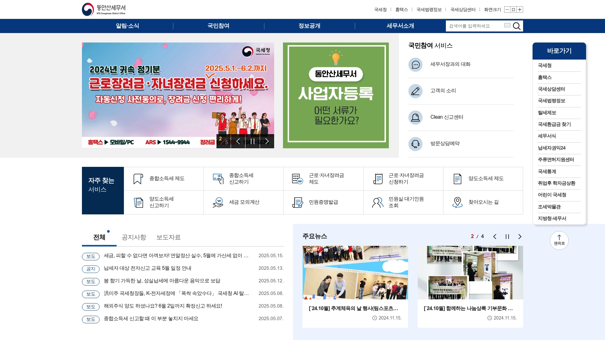Click the Clean 신고센터 bell icon
The width and height of the screenshot is (605, 340).
point(415,117)
